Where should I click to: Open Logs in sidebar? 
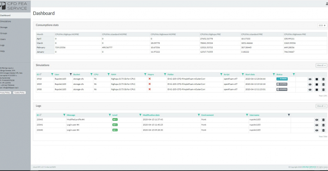15,45
